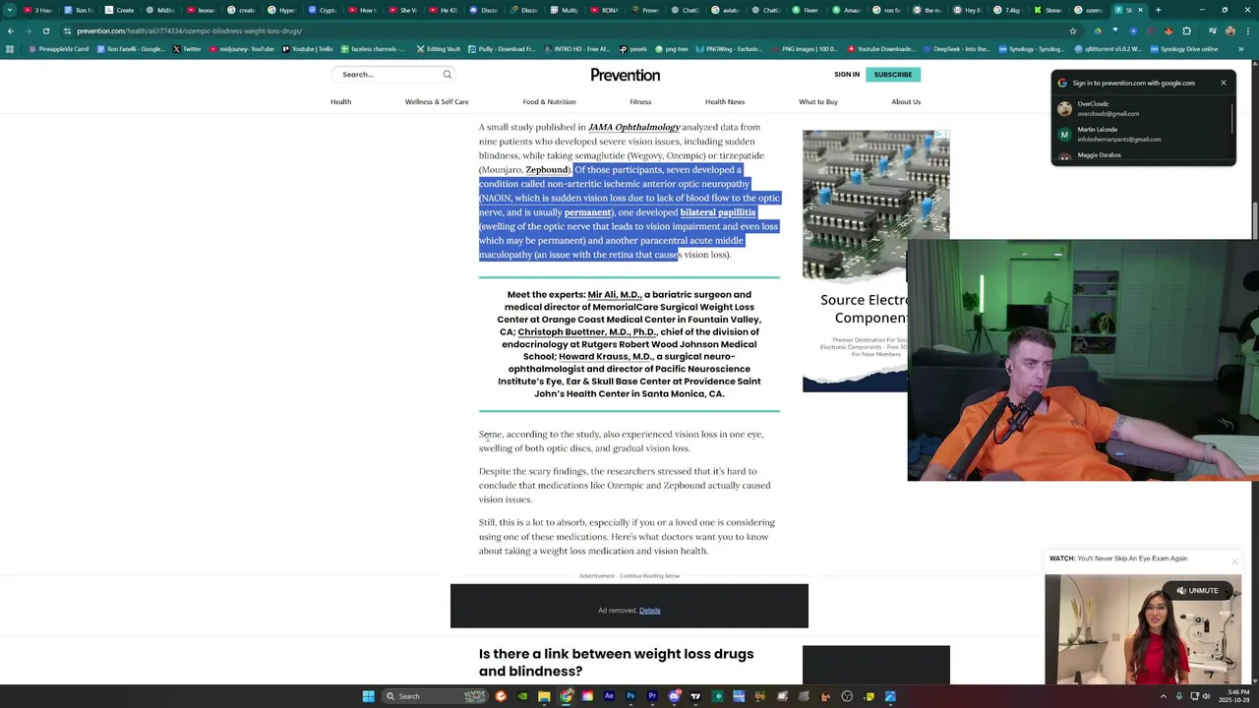Click the eye exam video thumbnail
This screenshot has height=708, width=1259.
(1143, 629)
